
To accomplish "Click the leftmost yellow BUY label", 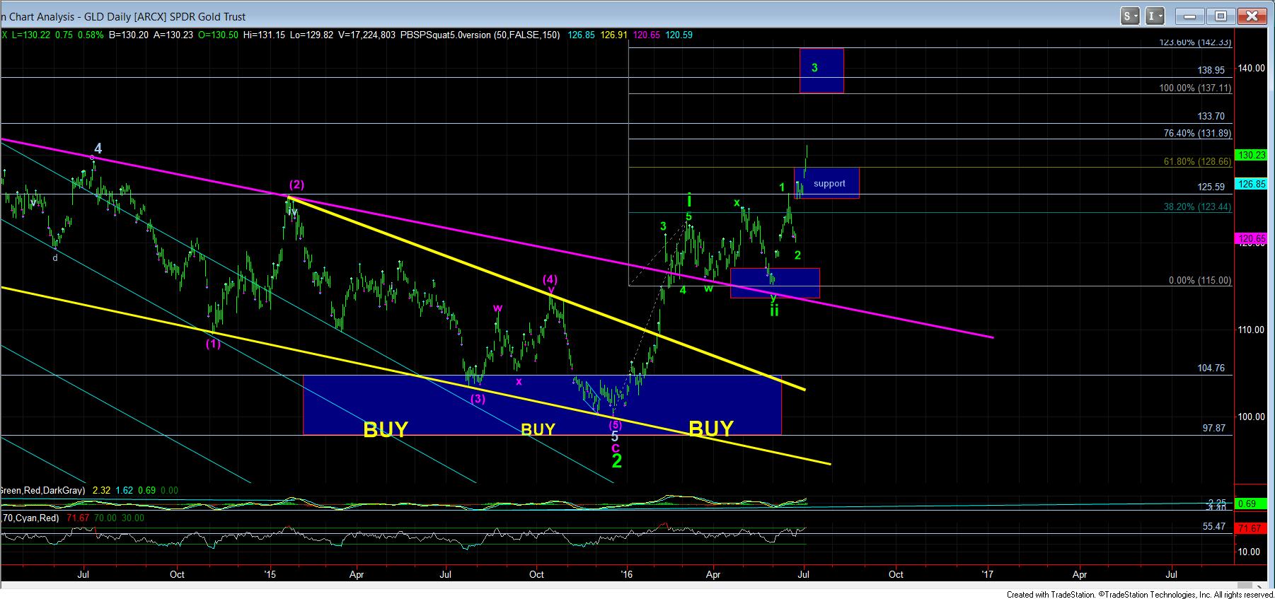I will pos(386,429).
